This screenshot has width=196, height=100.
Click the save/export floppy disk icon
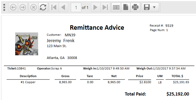coord(147,7)
